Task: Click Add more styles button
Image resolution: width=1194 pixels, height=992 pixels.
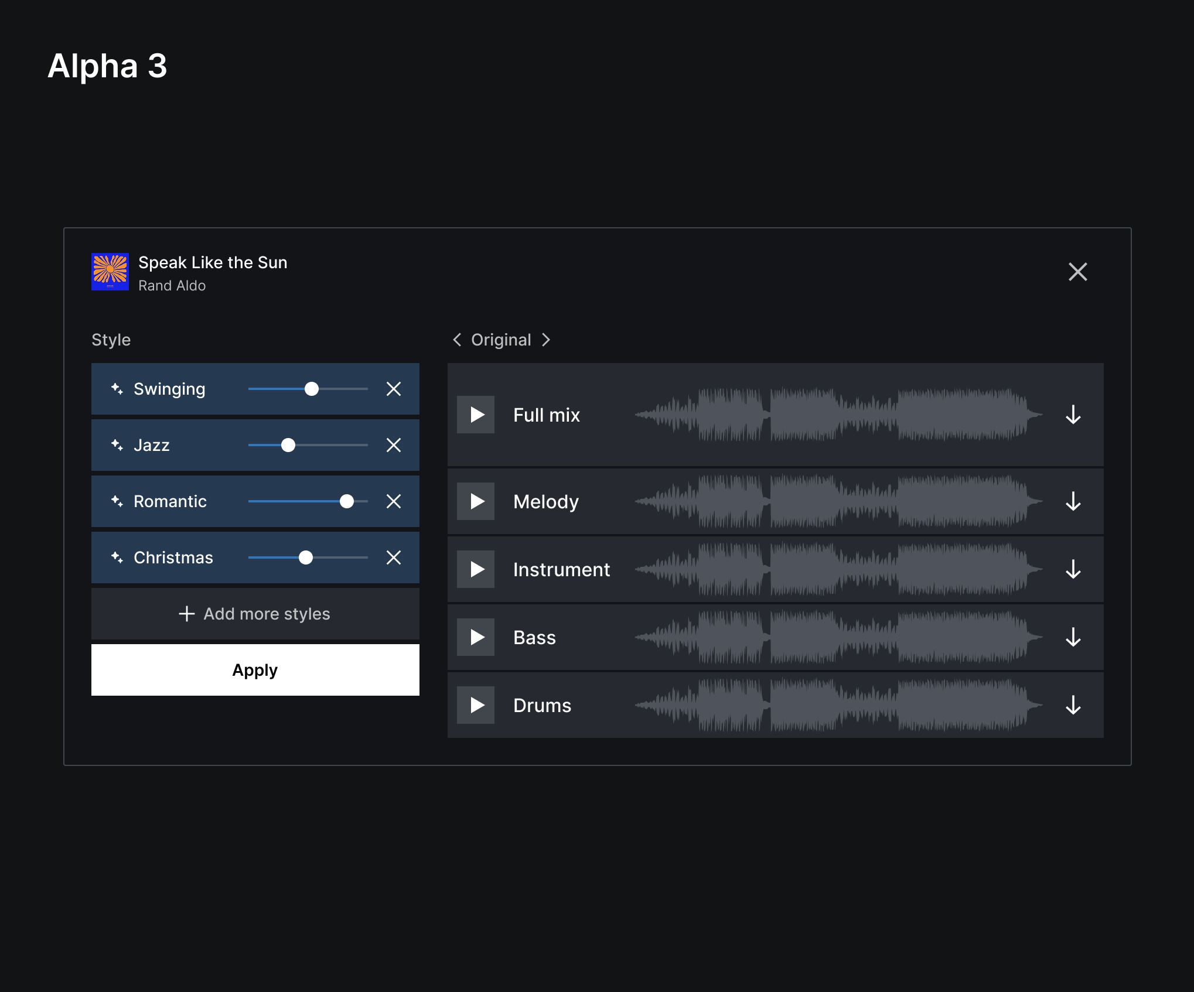Action: [x=255, y=614]
